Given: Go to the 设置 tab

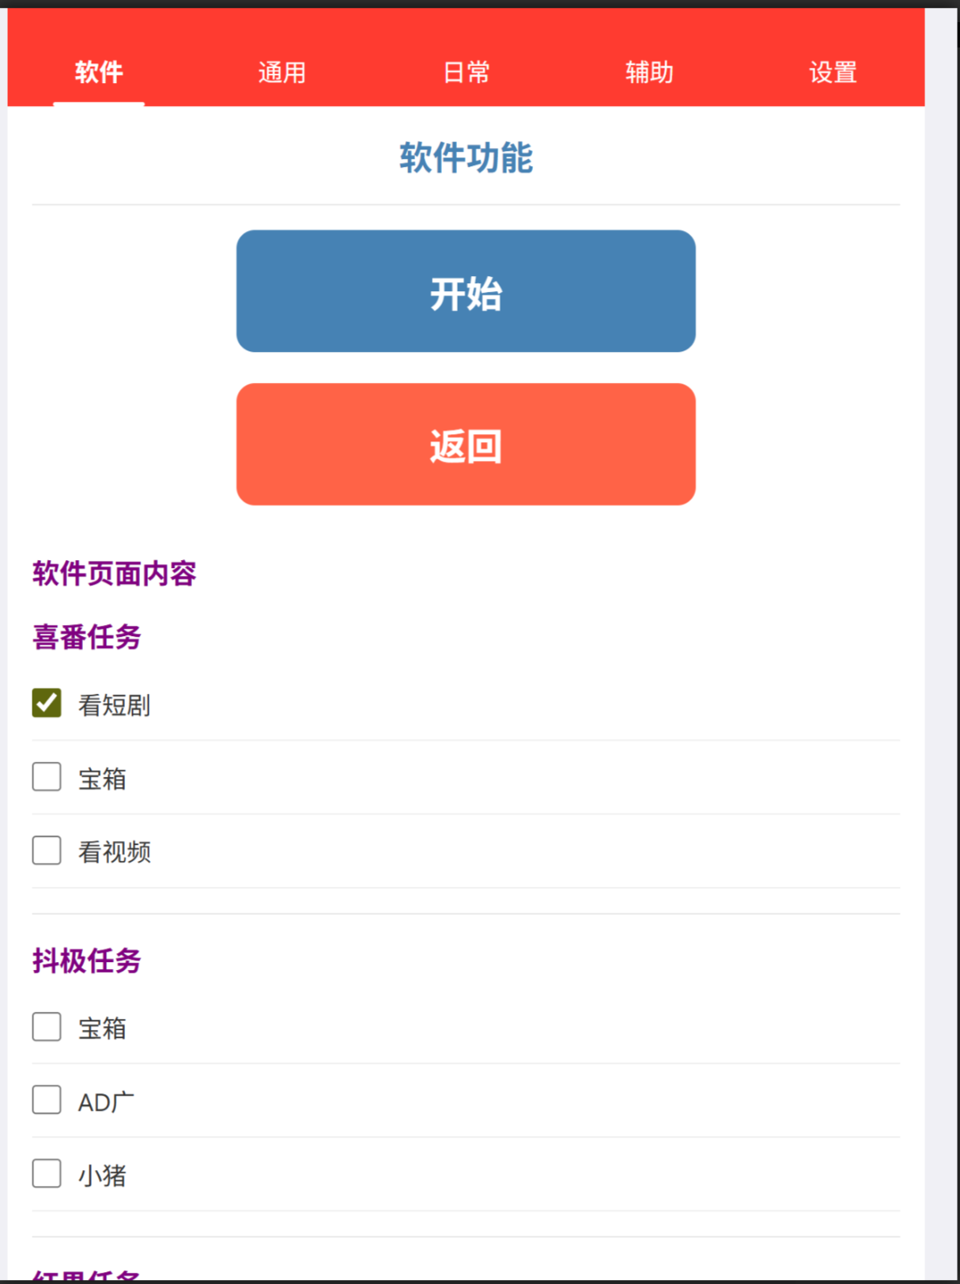Looking at the screenshot, I should click(x=833, y=73).
